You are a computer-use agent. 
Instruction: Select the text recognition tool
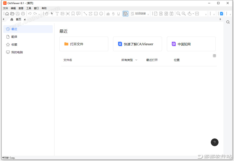(68, 14)
